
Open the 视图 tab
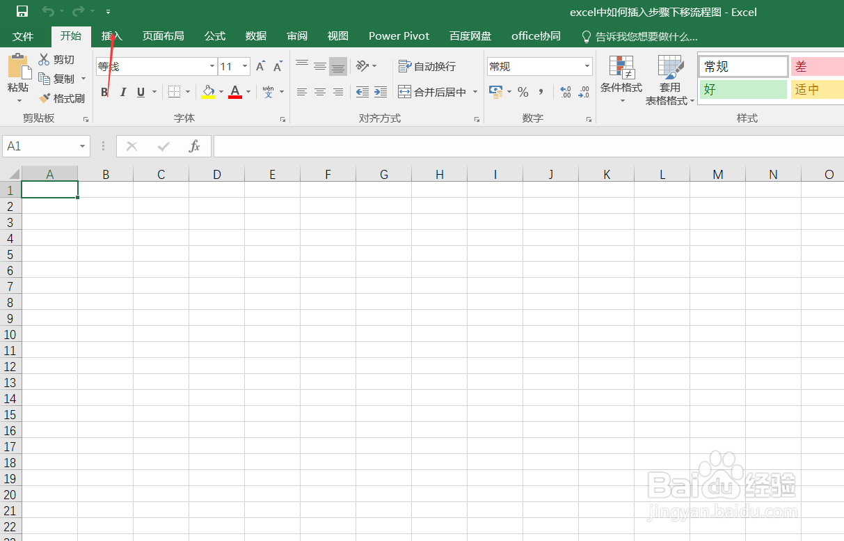[338, 36]
